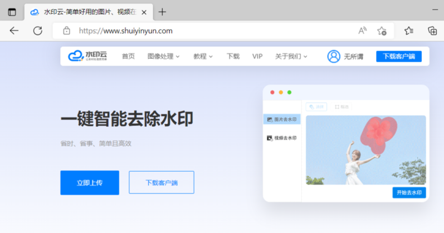Expand the 教程 dropdown menu
The height and width of the screenshot is (233, 444).
click(x=203, y=56)
